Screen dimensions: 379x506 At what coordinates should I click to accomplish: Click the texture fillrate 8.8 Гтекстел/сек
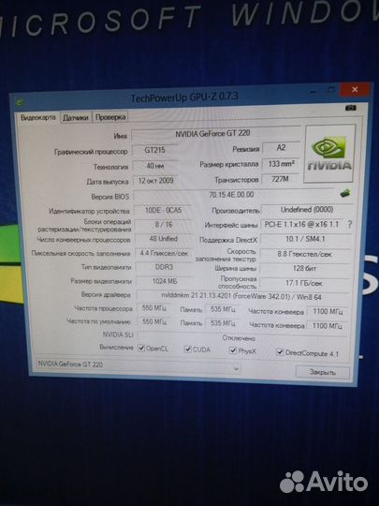pos(305,254)
